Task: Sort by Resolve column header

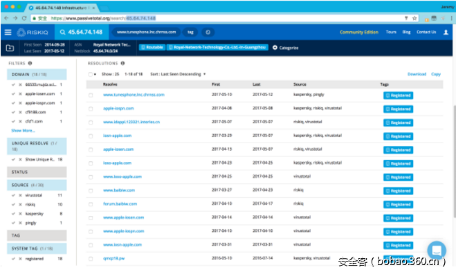Action: coord(110,84)
